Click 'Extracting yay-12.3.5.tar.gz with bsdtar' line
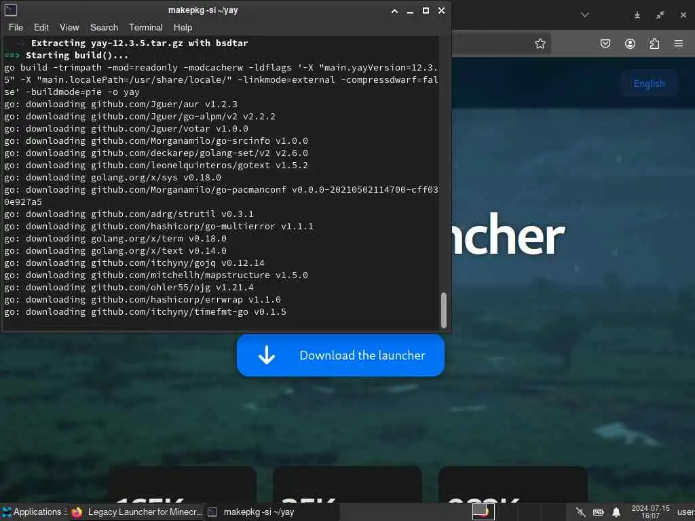The width and height of the screenshot is (695, 521). pyautogui.click(x=139, y=43)
